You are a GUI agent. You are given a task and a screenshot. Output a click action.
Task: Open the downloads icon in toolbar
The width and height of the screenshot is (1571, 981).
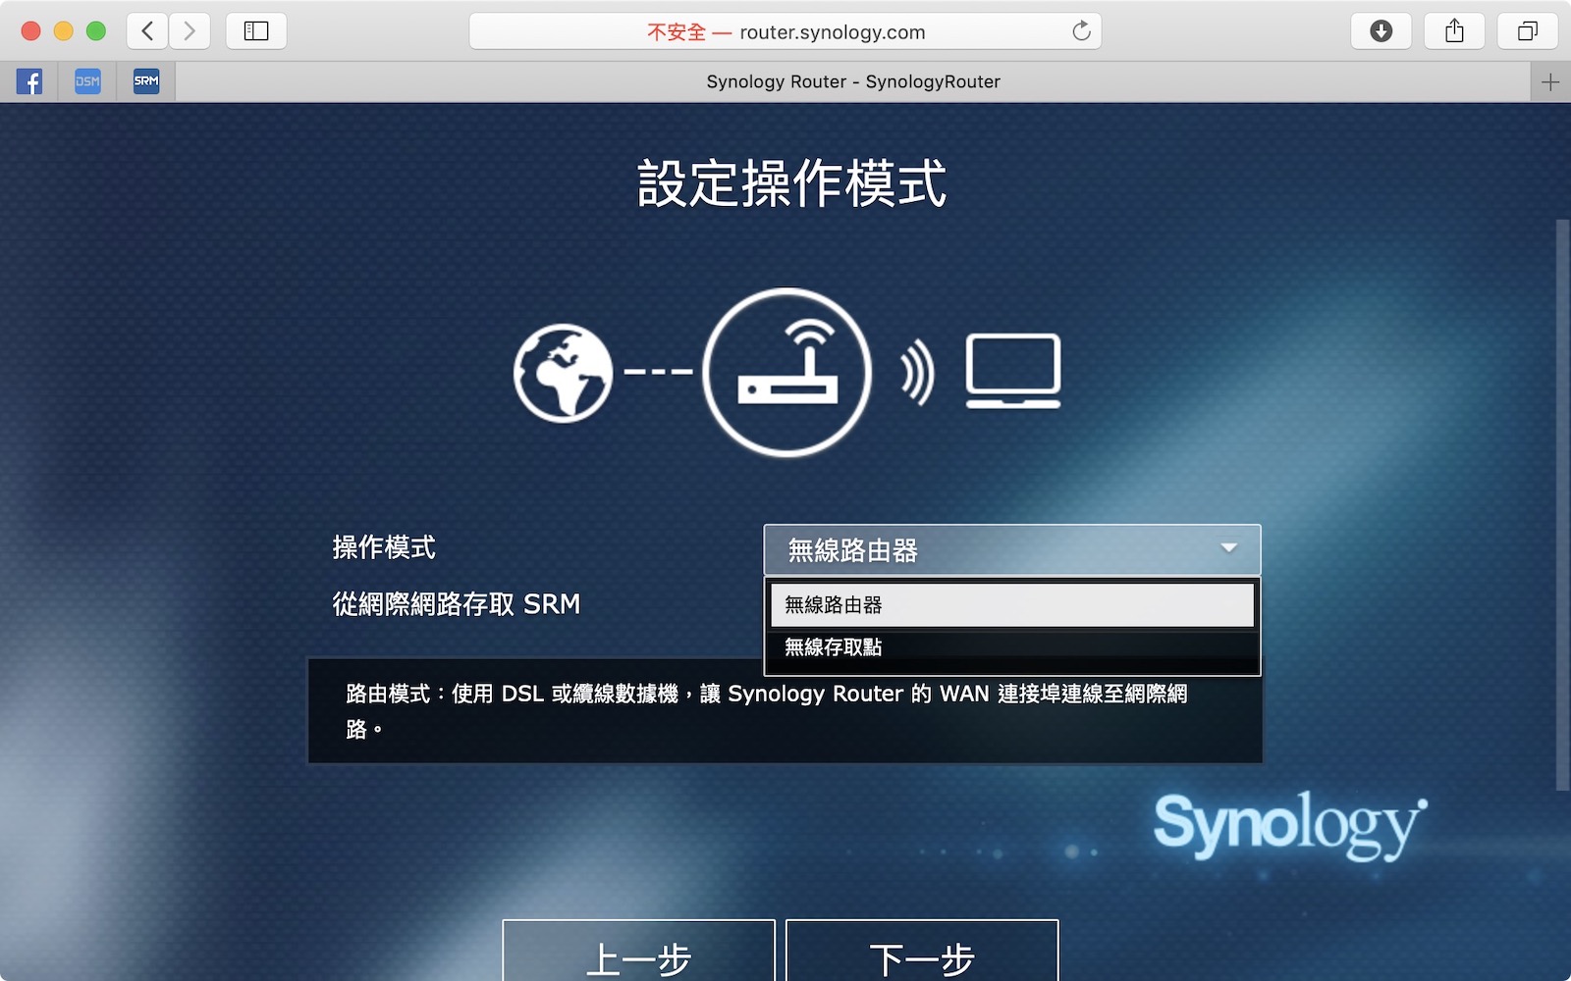pyautogui.click(x=1381, y=31)
